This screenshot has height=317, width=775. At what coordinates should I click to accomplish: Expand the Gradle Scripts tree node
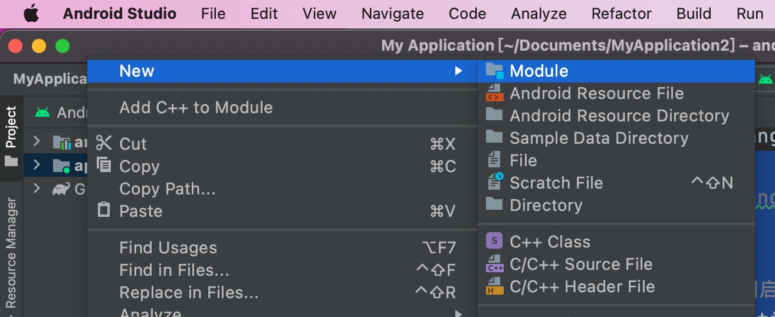tap(37, 189)
